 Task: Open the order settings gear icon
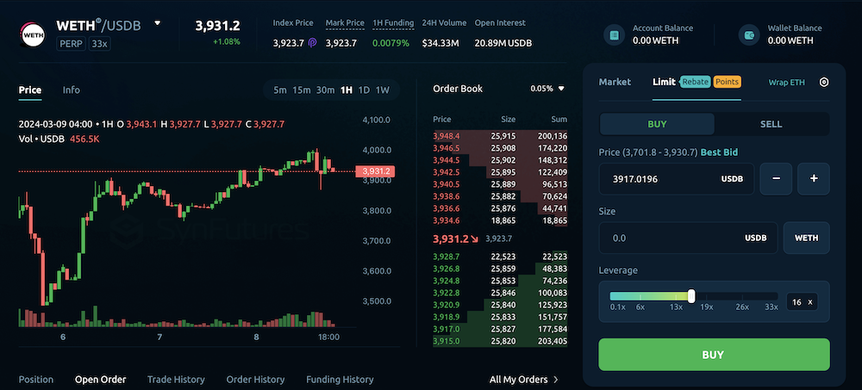823,83
